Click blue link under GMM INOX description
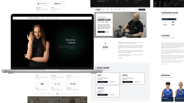 coord(53,11)
